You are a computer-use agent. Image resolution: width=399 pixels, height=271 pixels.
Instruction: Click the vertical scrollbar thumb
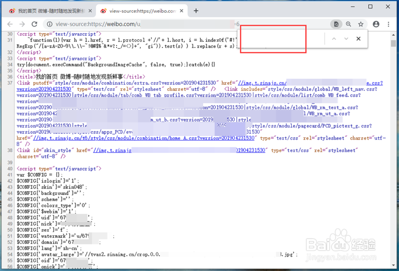click(x=393, y=43)
